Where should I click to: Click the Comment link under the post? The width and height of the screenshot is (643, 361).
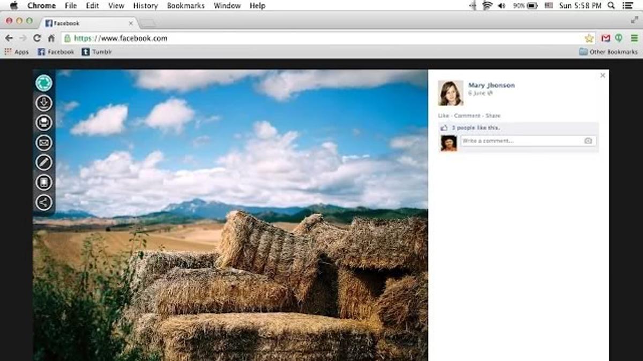(x=467, y=116)
